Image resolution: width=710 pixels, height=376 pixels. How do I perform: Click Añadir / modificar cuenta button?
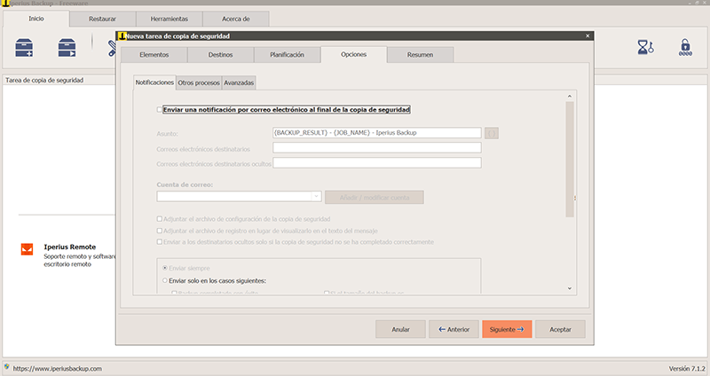(375, 197)
